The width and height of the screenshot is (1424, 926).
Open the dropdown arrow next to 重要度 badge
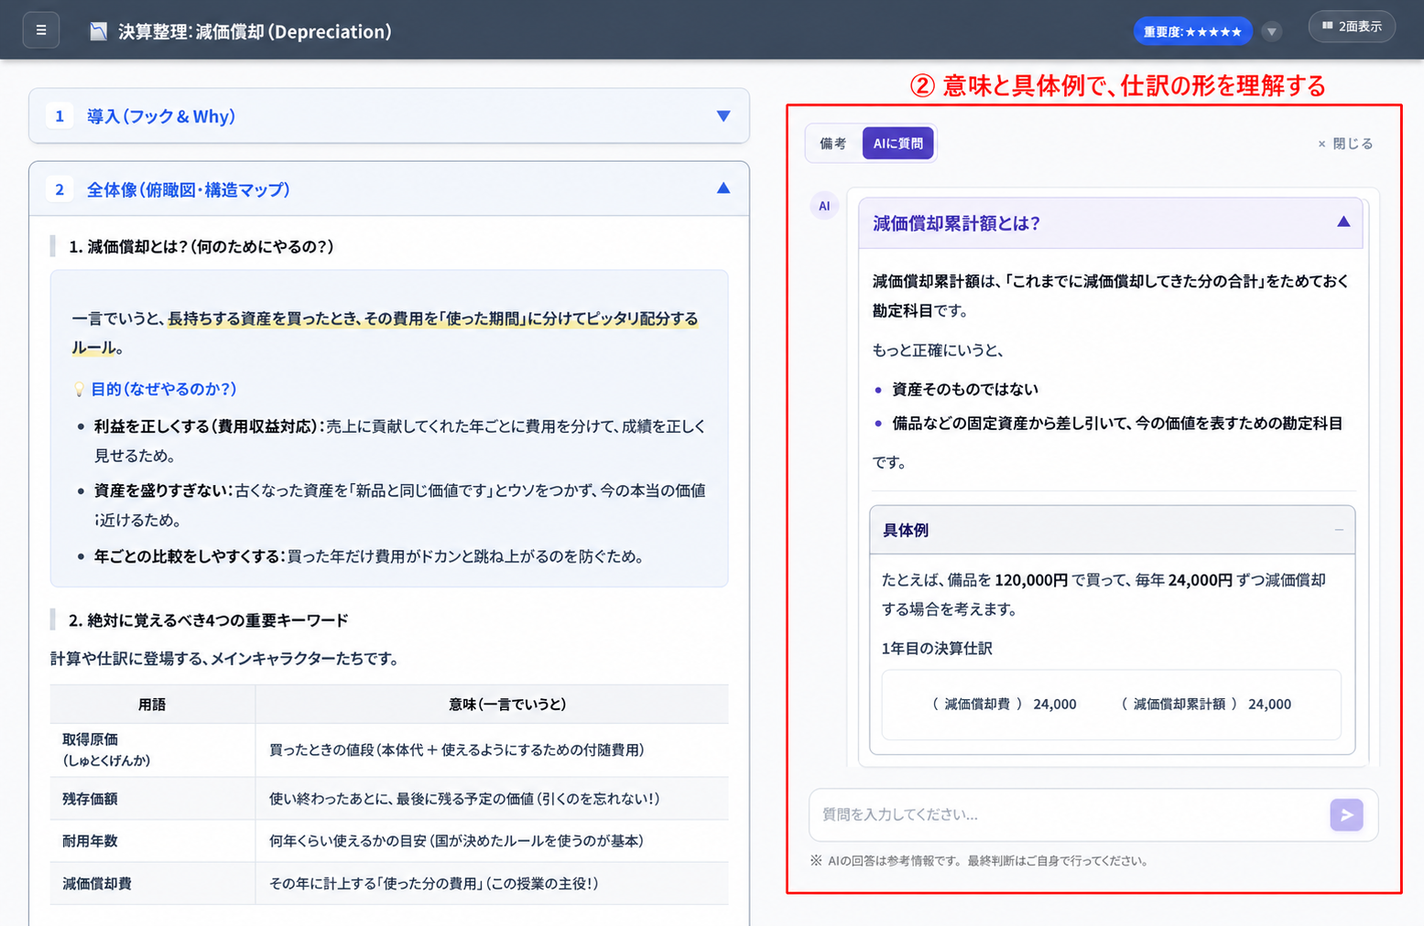(1271, 32)
